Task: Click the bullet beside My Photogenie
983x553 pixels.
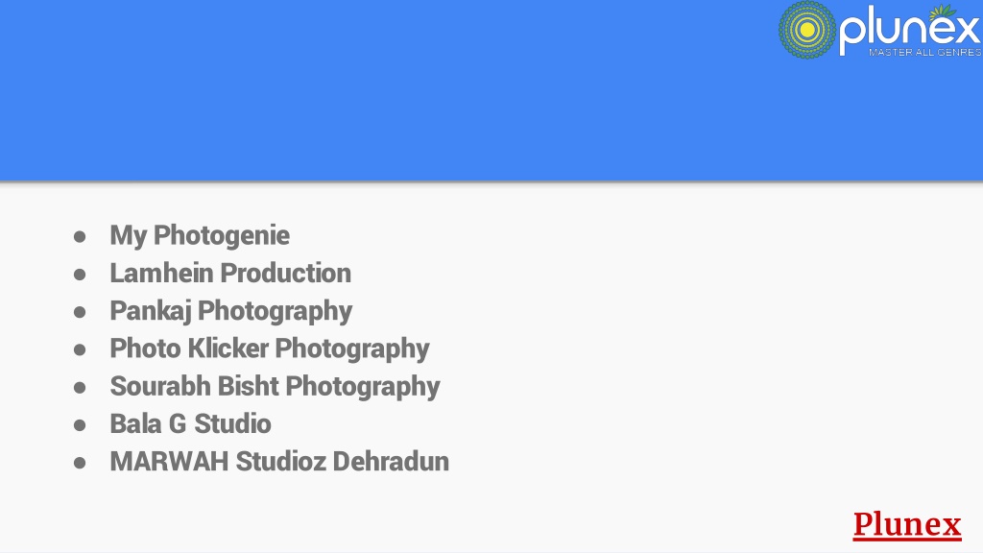Action: 80,237
